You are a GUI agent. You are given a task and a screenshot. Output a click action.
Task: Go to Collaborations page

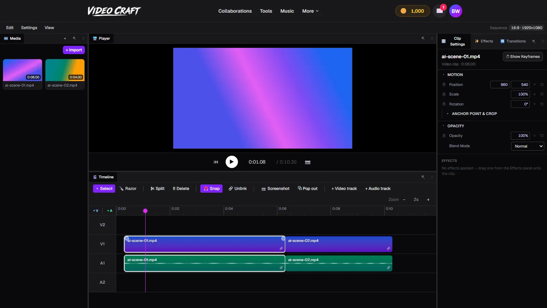tap(235, 11)
